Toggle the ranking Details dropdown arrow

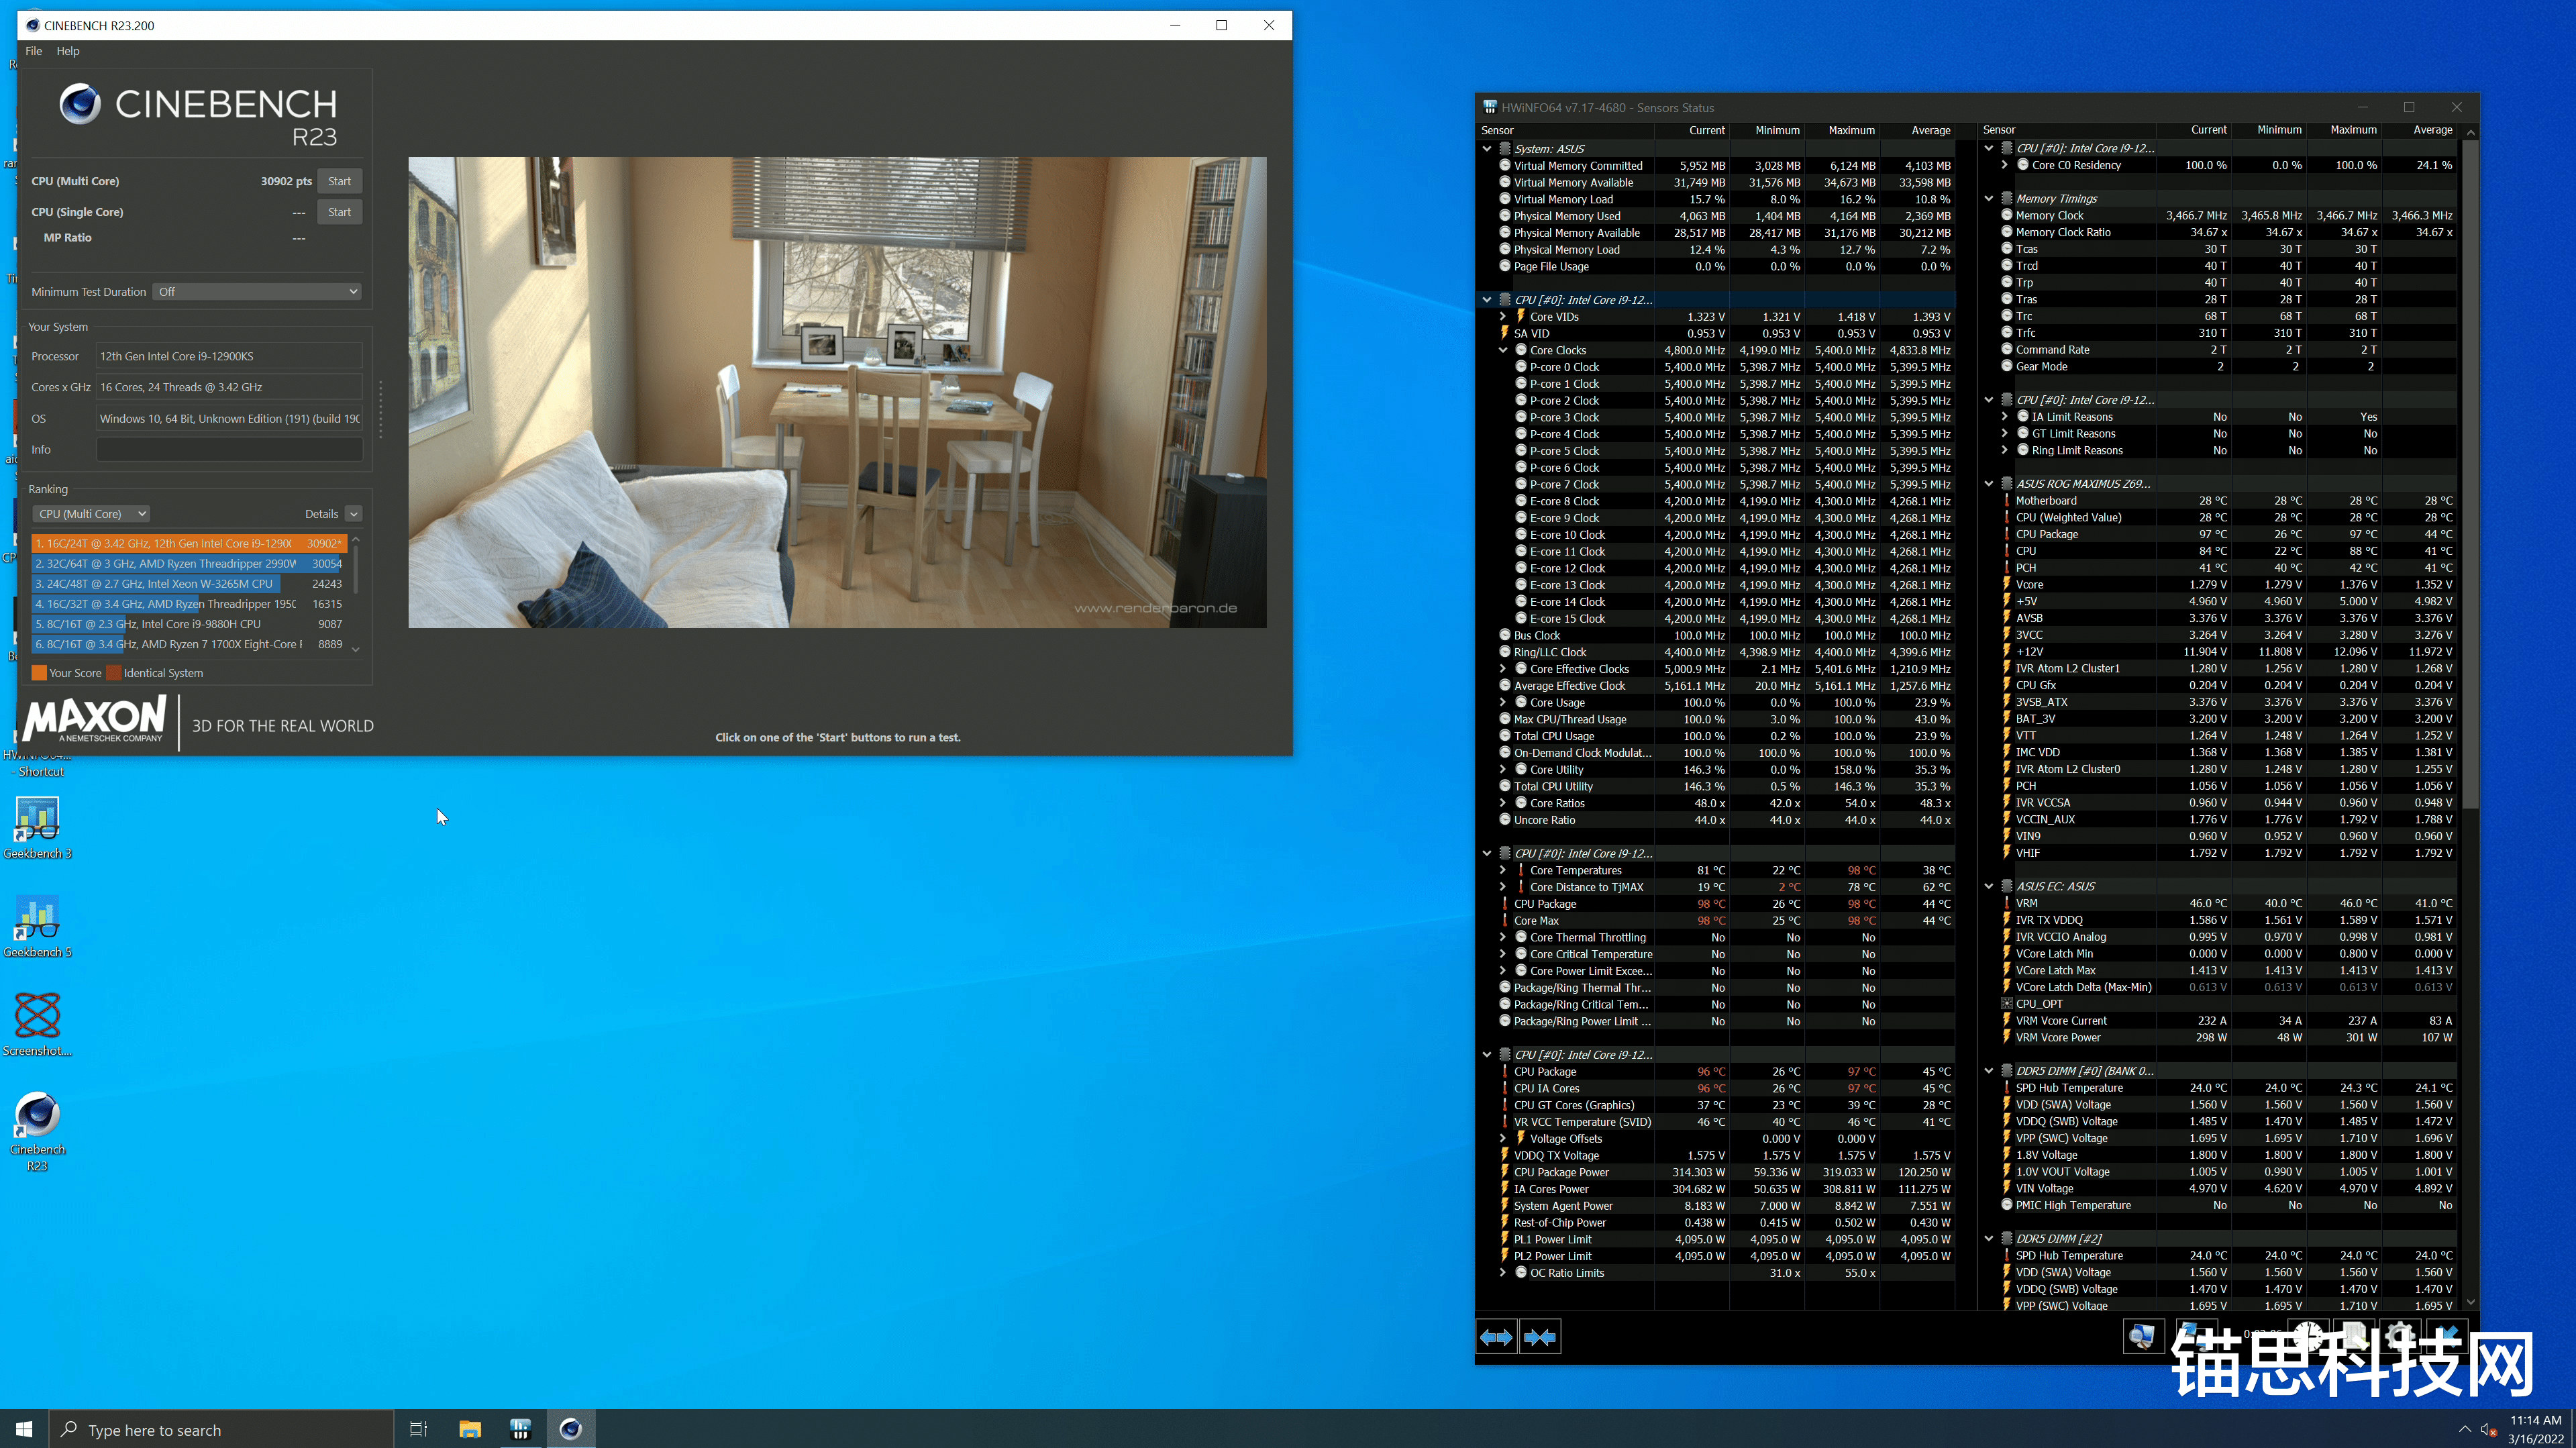[x=354, y=514]
